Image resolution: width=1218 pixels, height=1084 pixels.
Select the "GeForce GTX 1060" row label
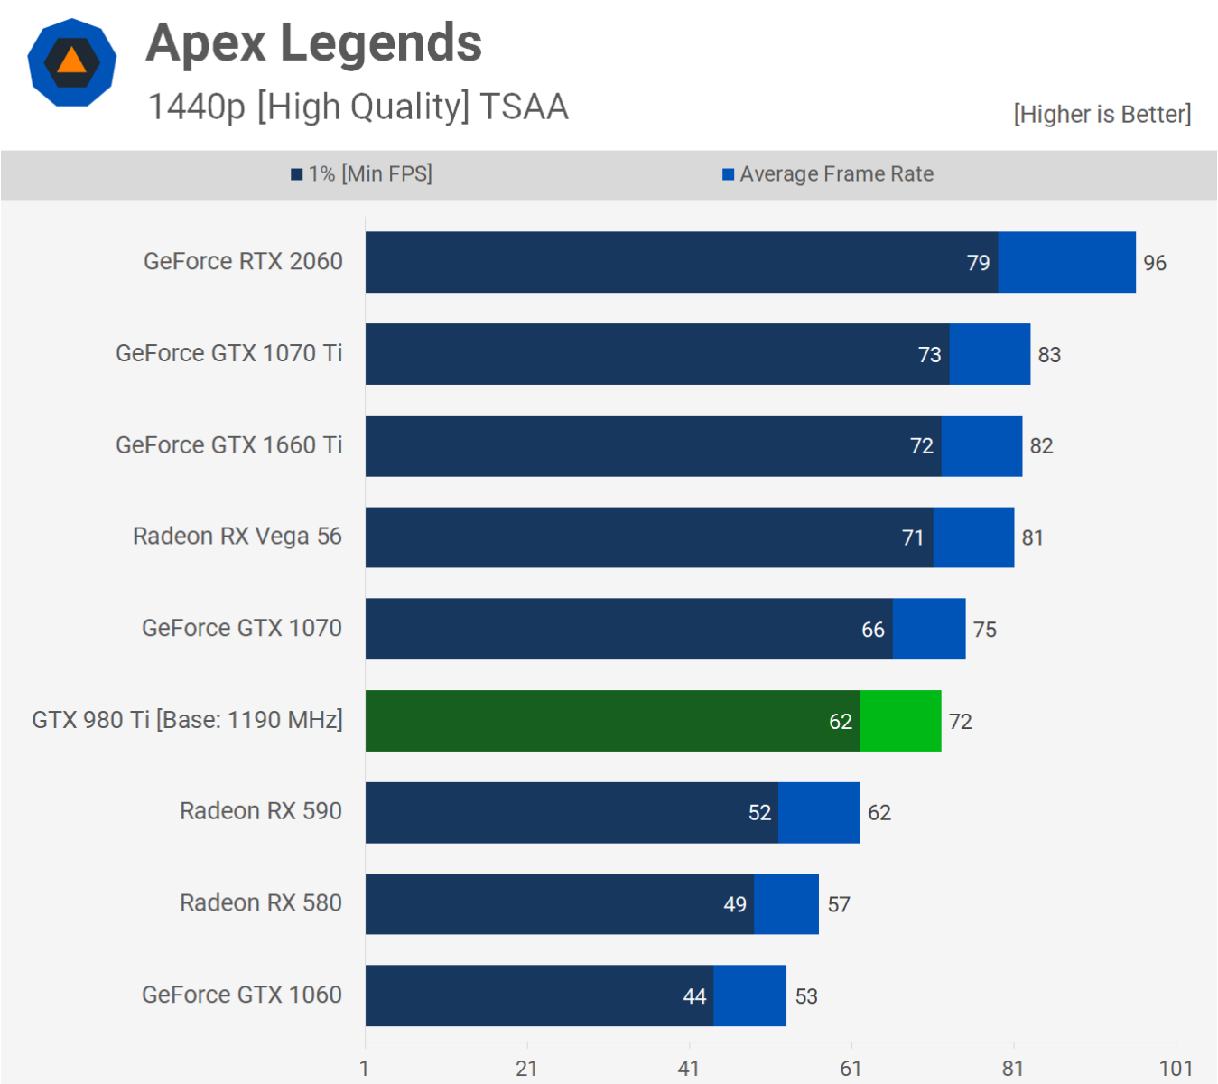pos(242,995)
